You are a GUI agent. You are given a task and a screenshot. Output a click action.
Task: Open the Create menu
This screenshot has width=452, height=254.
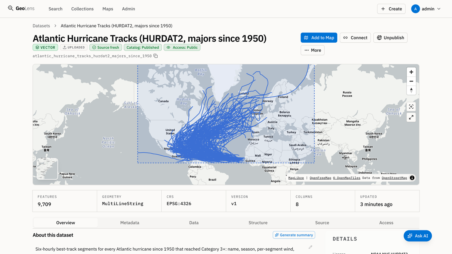[391, 9]
